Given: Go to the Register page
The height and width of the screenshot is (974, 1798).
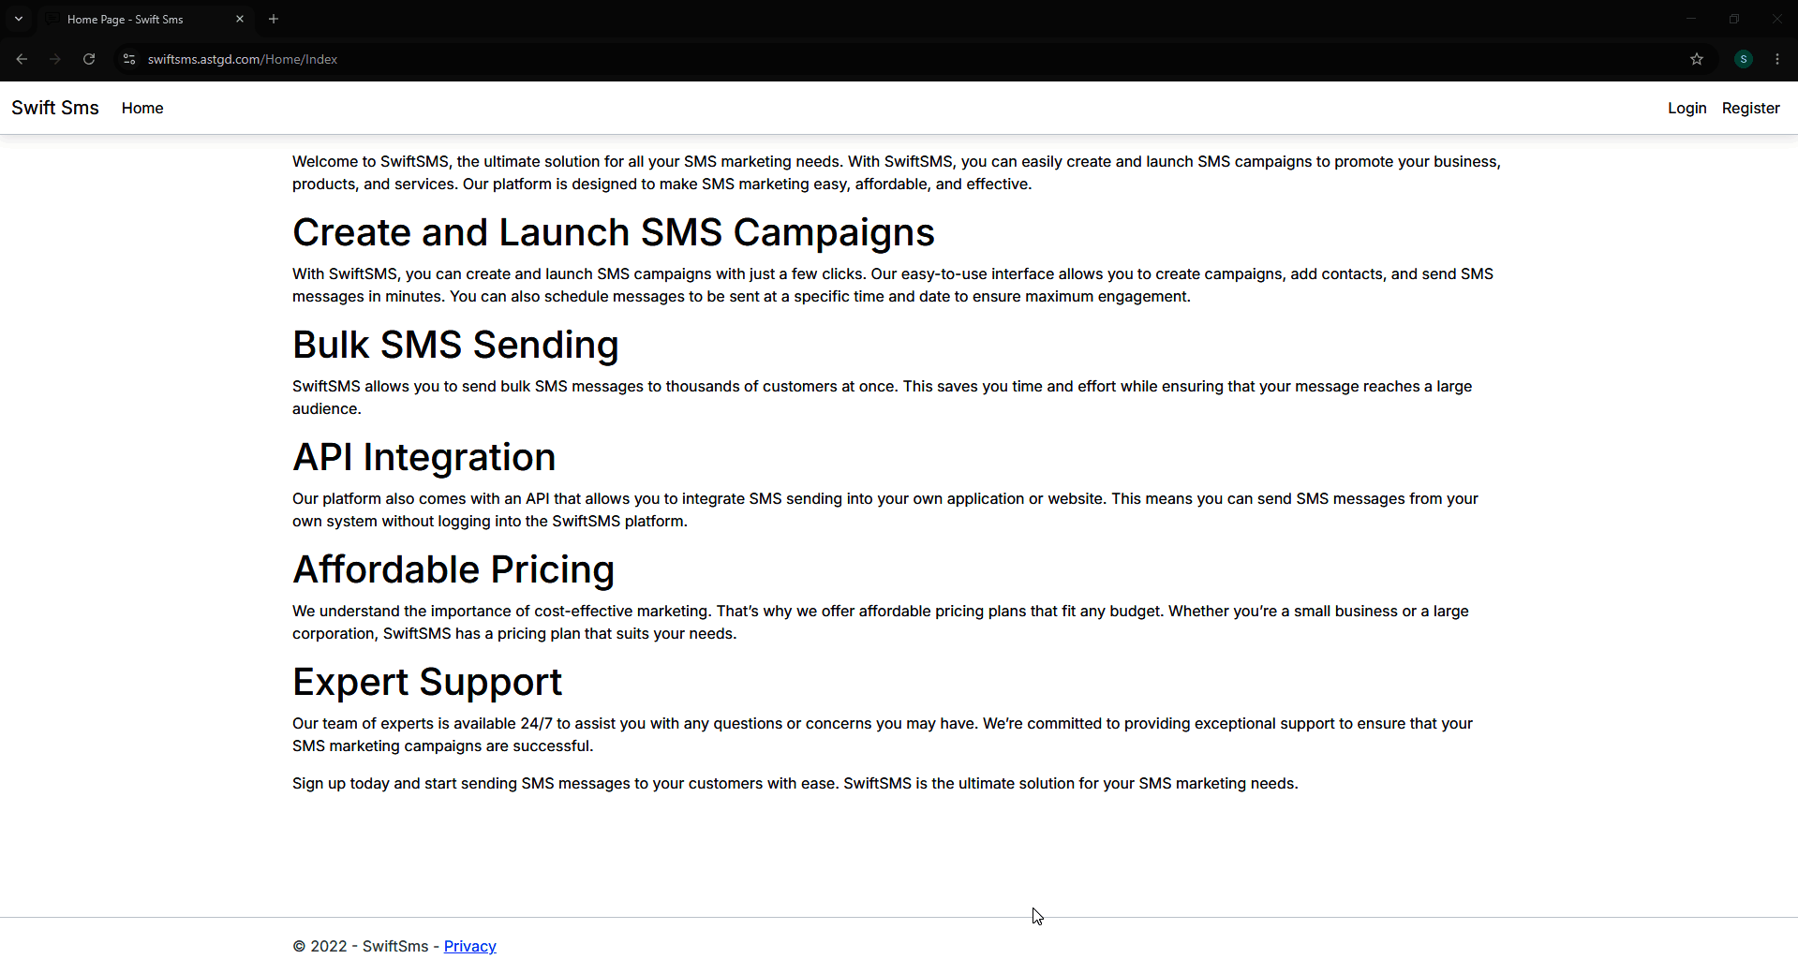Looking at the screenshot, I should pos(1751,108).
